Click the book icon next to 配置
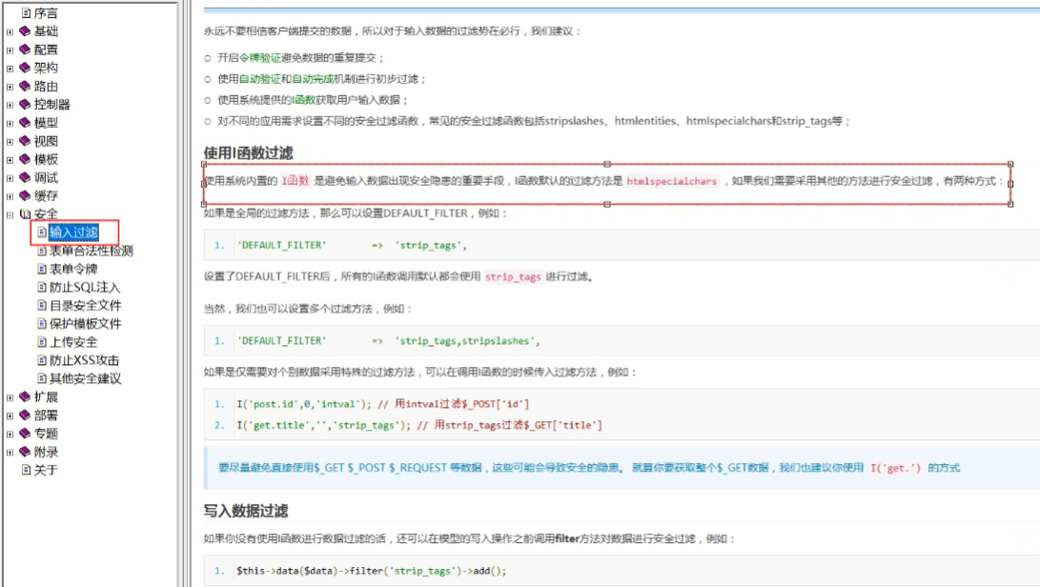Screen dimensions: 1040x587 [x=25, y=50]
